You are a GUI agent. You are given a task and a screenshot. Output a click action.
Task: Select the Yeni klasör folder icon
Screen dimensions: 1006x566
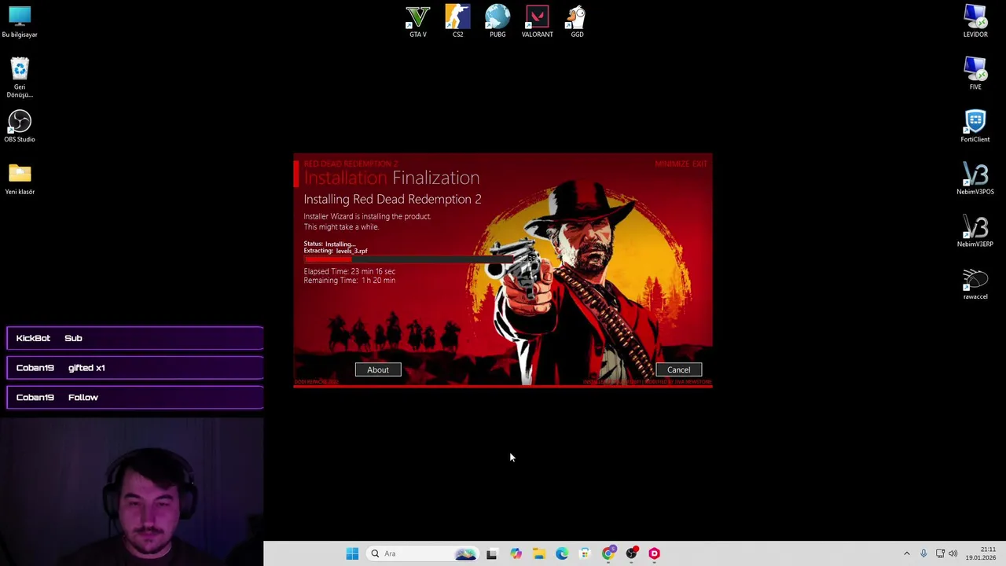click(20, 179)
